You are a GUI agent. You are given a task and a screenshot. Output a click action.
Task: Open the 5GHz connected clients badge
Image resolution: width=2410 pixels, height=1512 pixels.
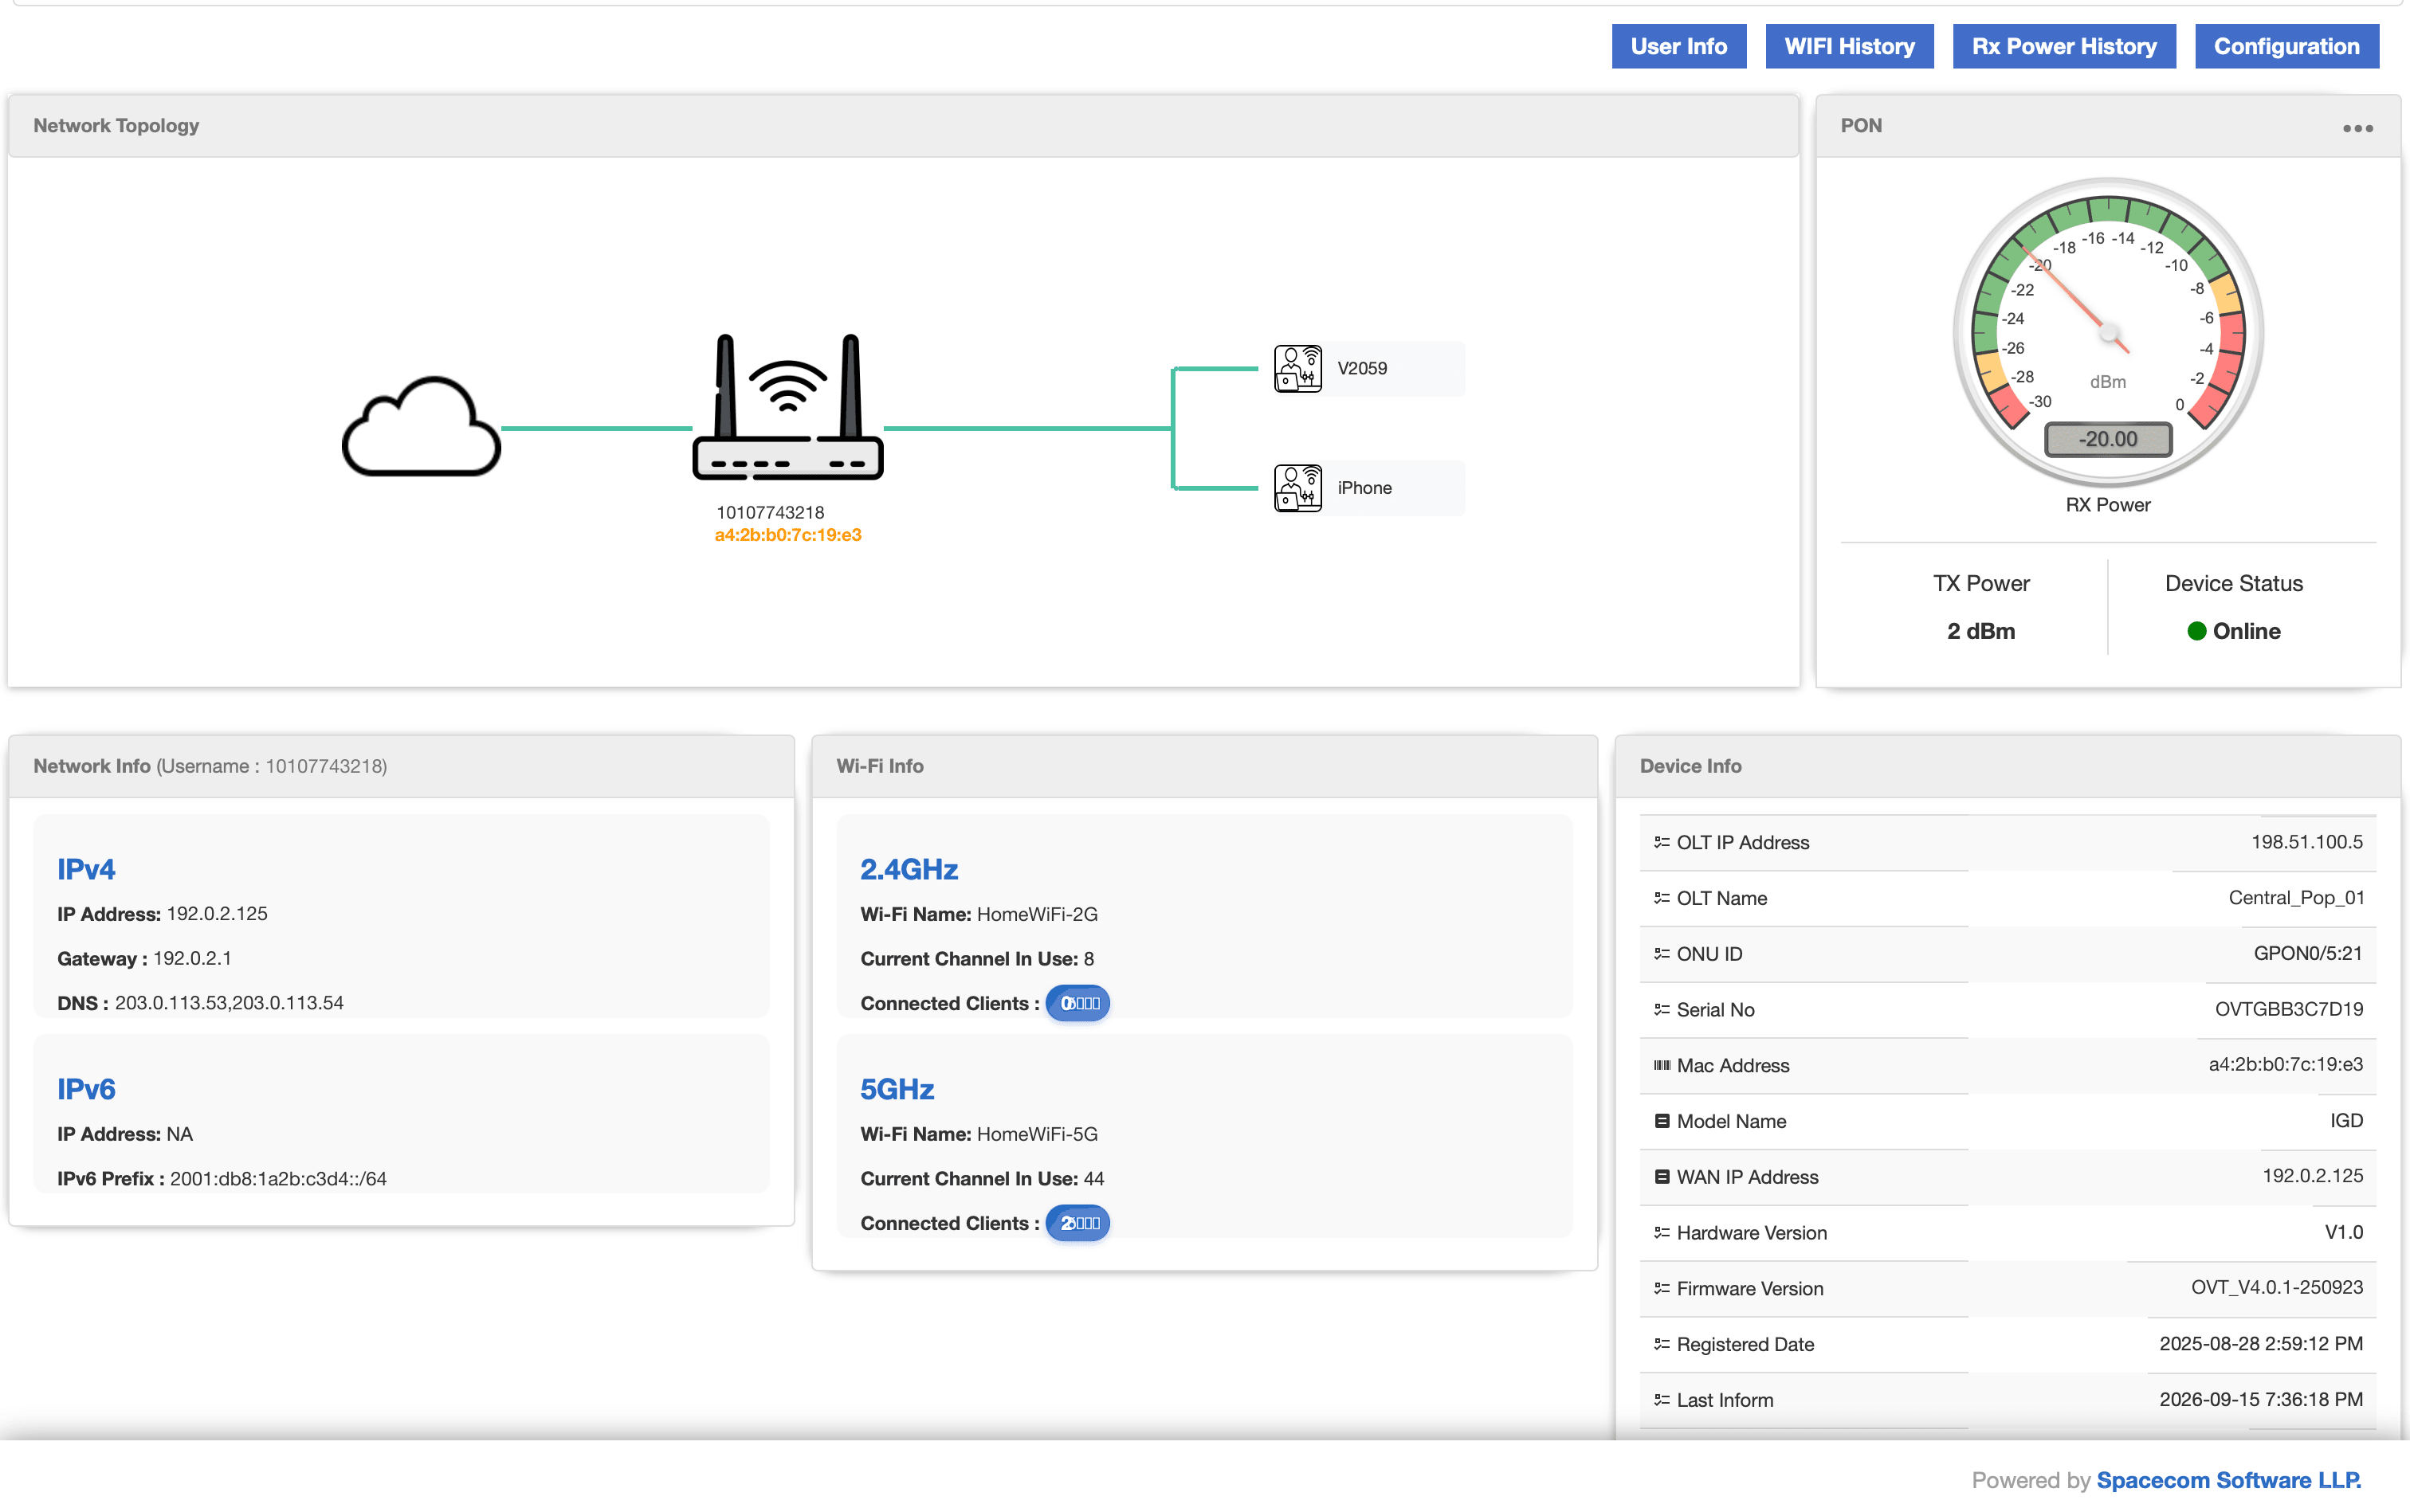click(1077, 1223)
